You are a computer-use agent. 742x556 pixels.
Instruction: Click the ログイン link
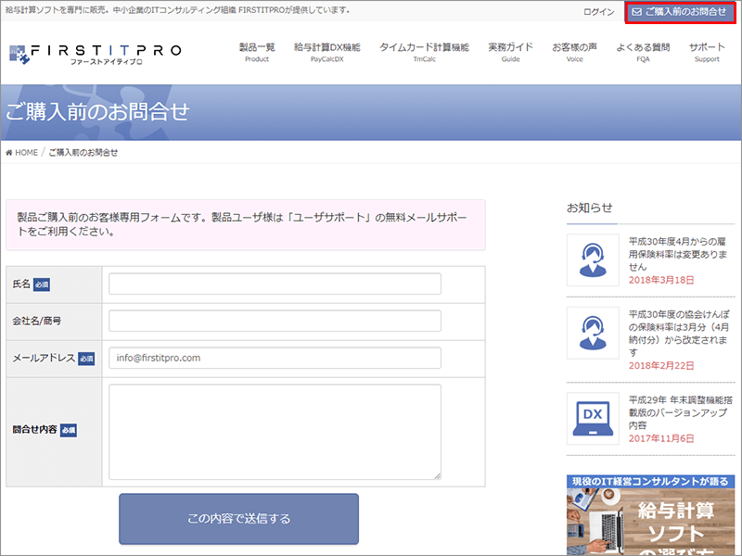pos(598,12)
